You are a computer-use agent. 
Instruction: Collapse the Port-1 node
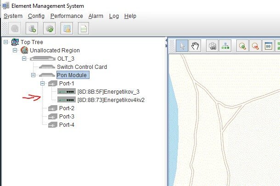point(43,83)
